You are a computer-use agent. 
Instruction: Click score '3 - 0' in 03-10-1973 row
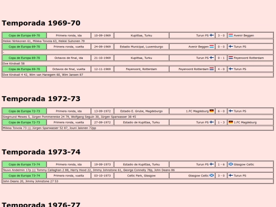point(221,175)
